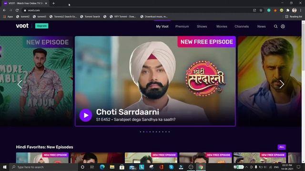
Task: Open the Channels section
Action: coord(242,27)
